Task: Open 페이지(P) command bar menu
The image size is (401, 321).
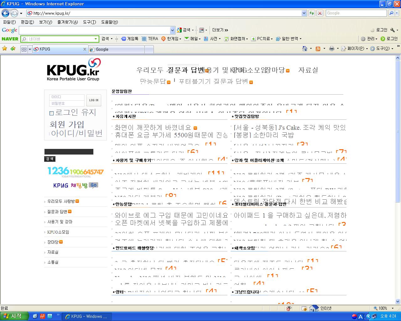Action: tap(354, 49)
